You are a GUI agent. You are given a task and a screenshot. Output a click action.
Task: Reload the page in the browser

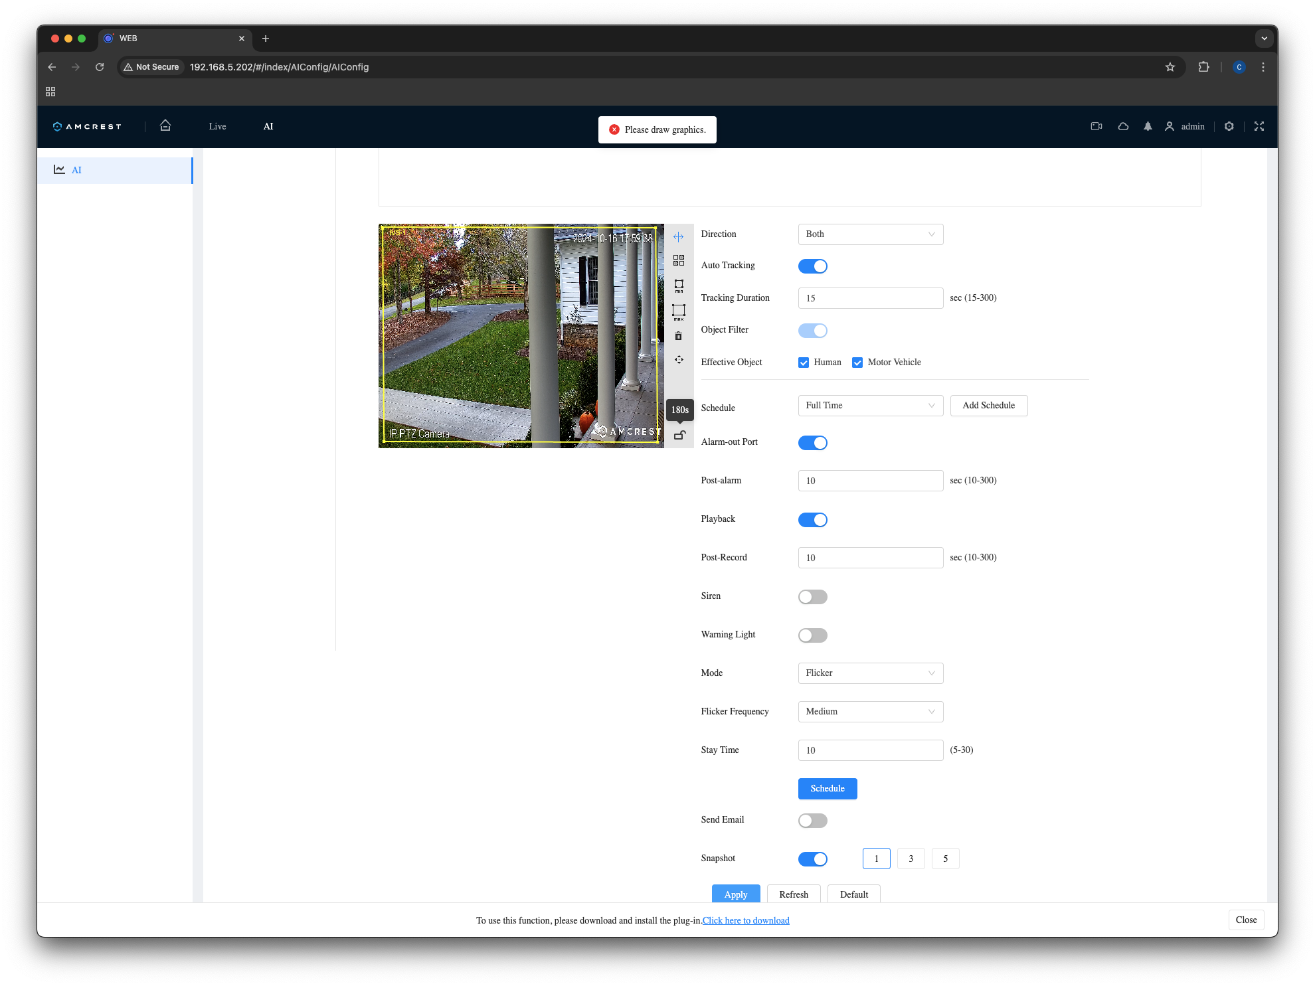pyautogui.click(x=100, y=67)
